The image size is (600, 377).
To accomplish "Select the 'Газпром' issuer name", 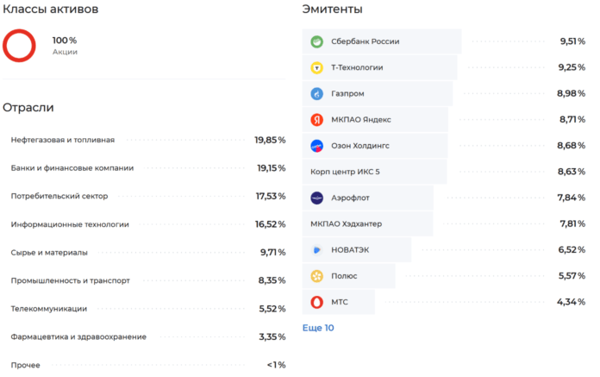I will click(347, 93).
